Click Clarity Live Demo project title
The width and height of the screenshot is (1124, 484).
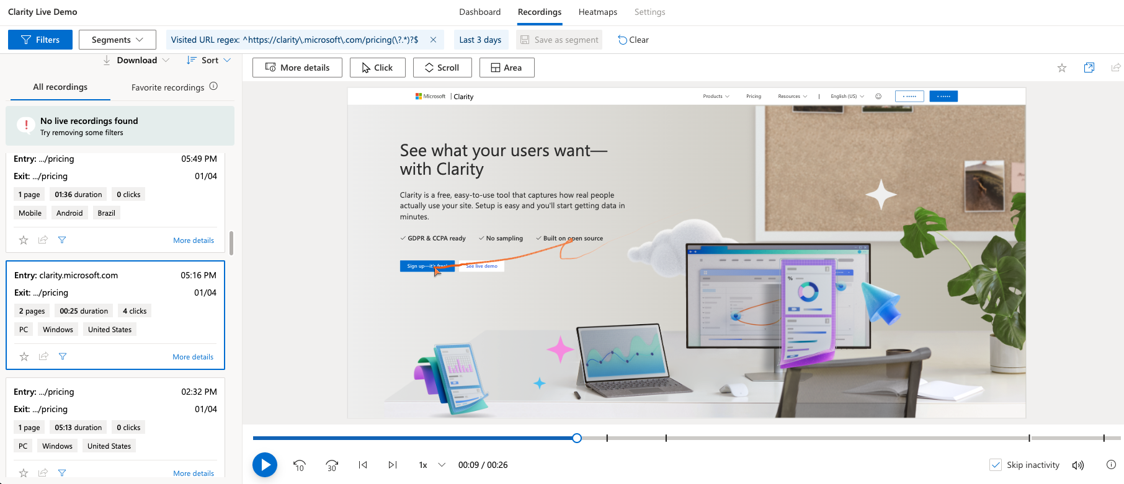coord(43,12)
